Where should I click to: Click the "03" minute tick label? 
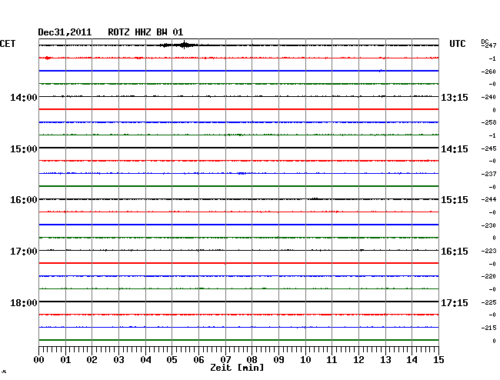pyautogui.click(x=118, y=360)
